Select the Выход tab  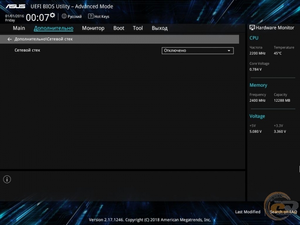point(159,28)
